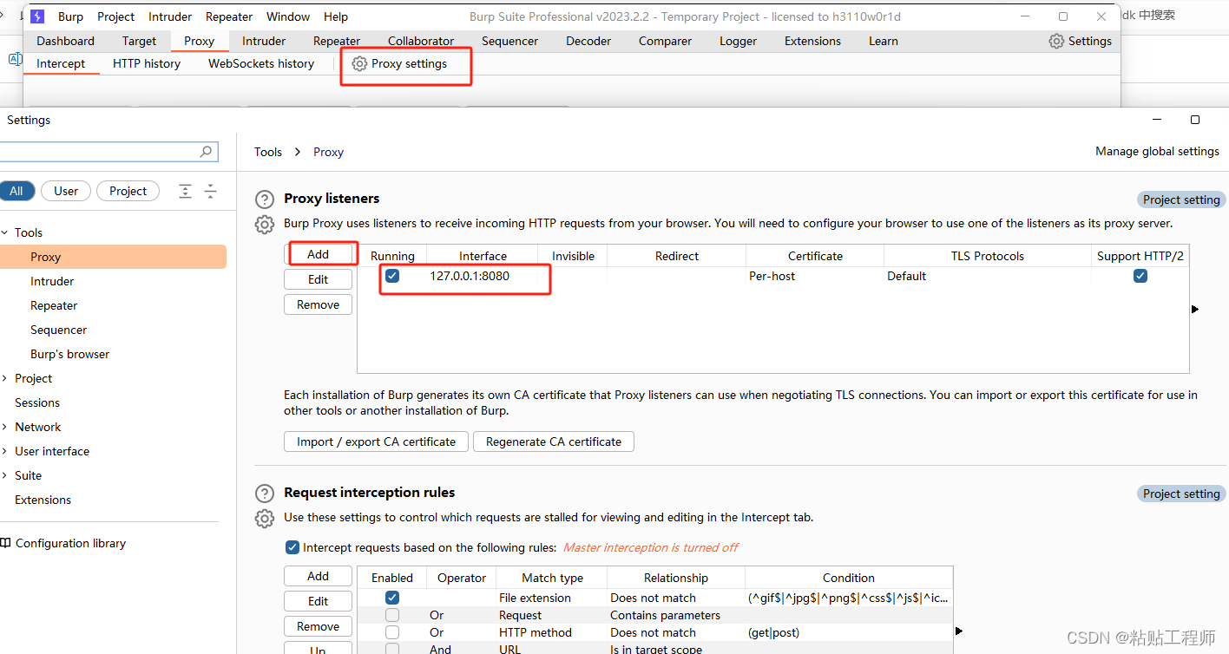Click Remove beside the interception rules table
Viewport: 1229px width, 654px height.
[319, 626]
